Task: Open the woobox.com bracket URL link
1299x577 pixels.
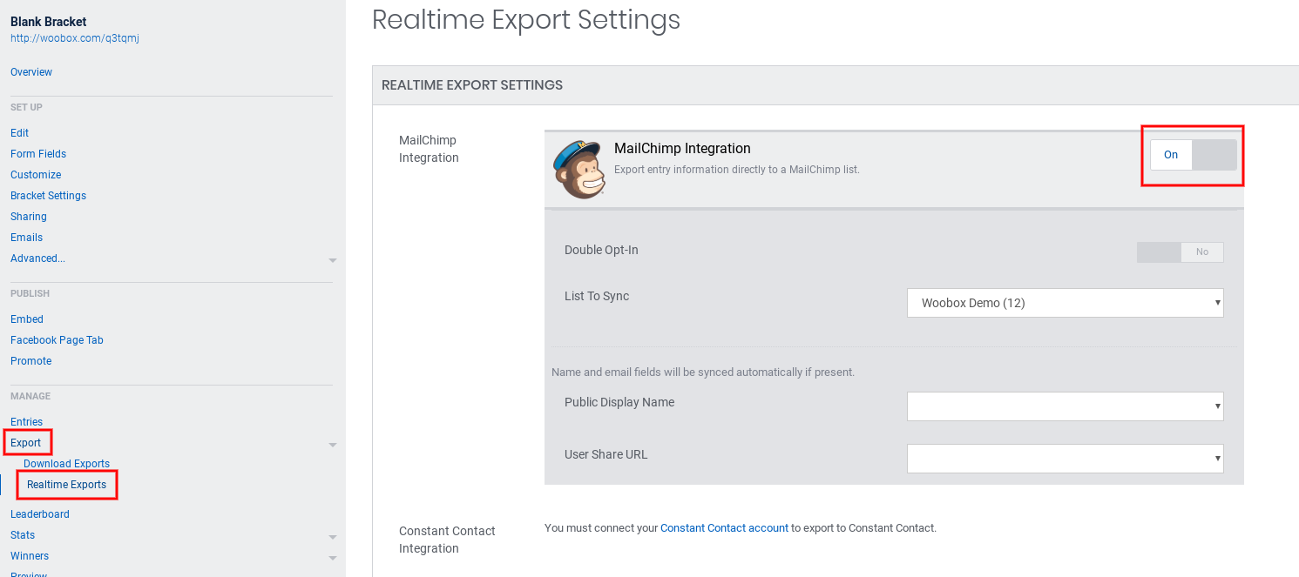Action: (x=75, y=38)
